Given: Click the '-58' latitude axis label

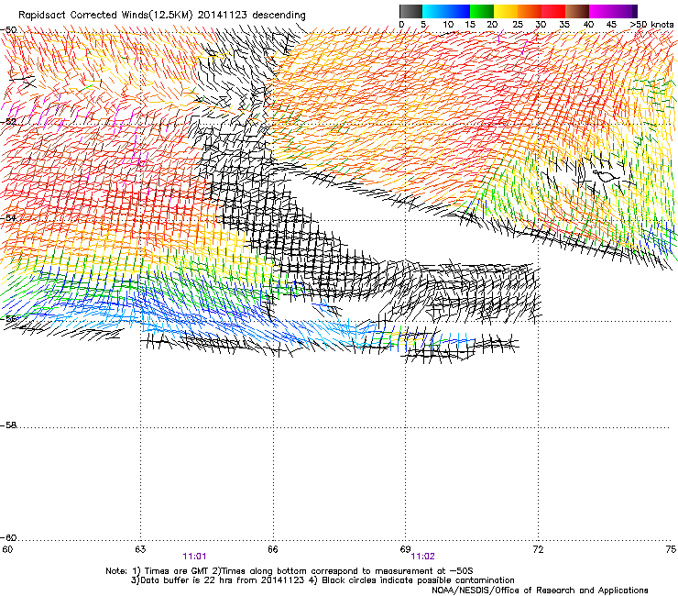Looking at the screenshot, I should tap(8, 425).
